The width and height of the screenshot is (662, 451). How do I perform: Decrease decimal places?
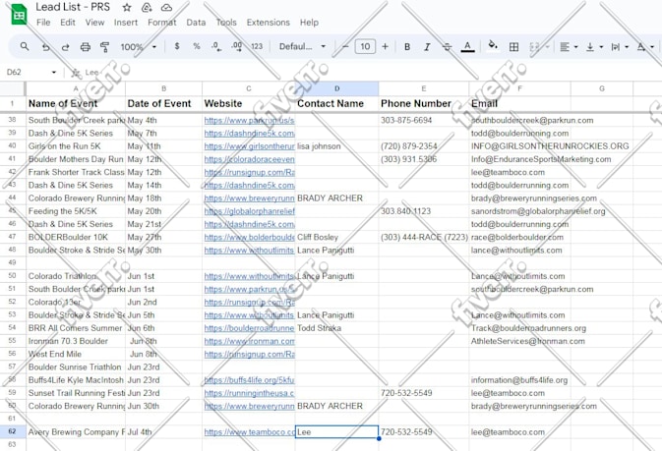tap(216, 46)
